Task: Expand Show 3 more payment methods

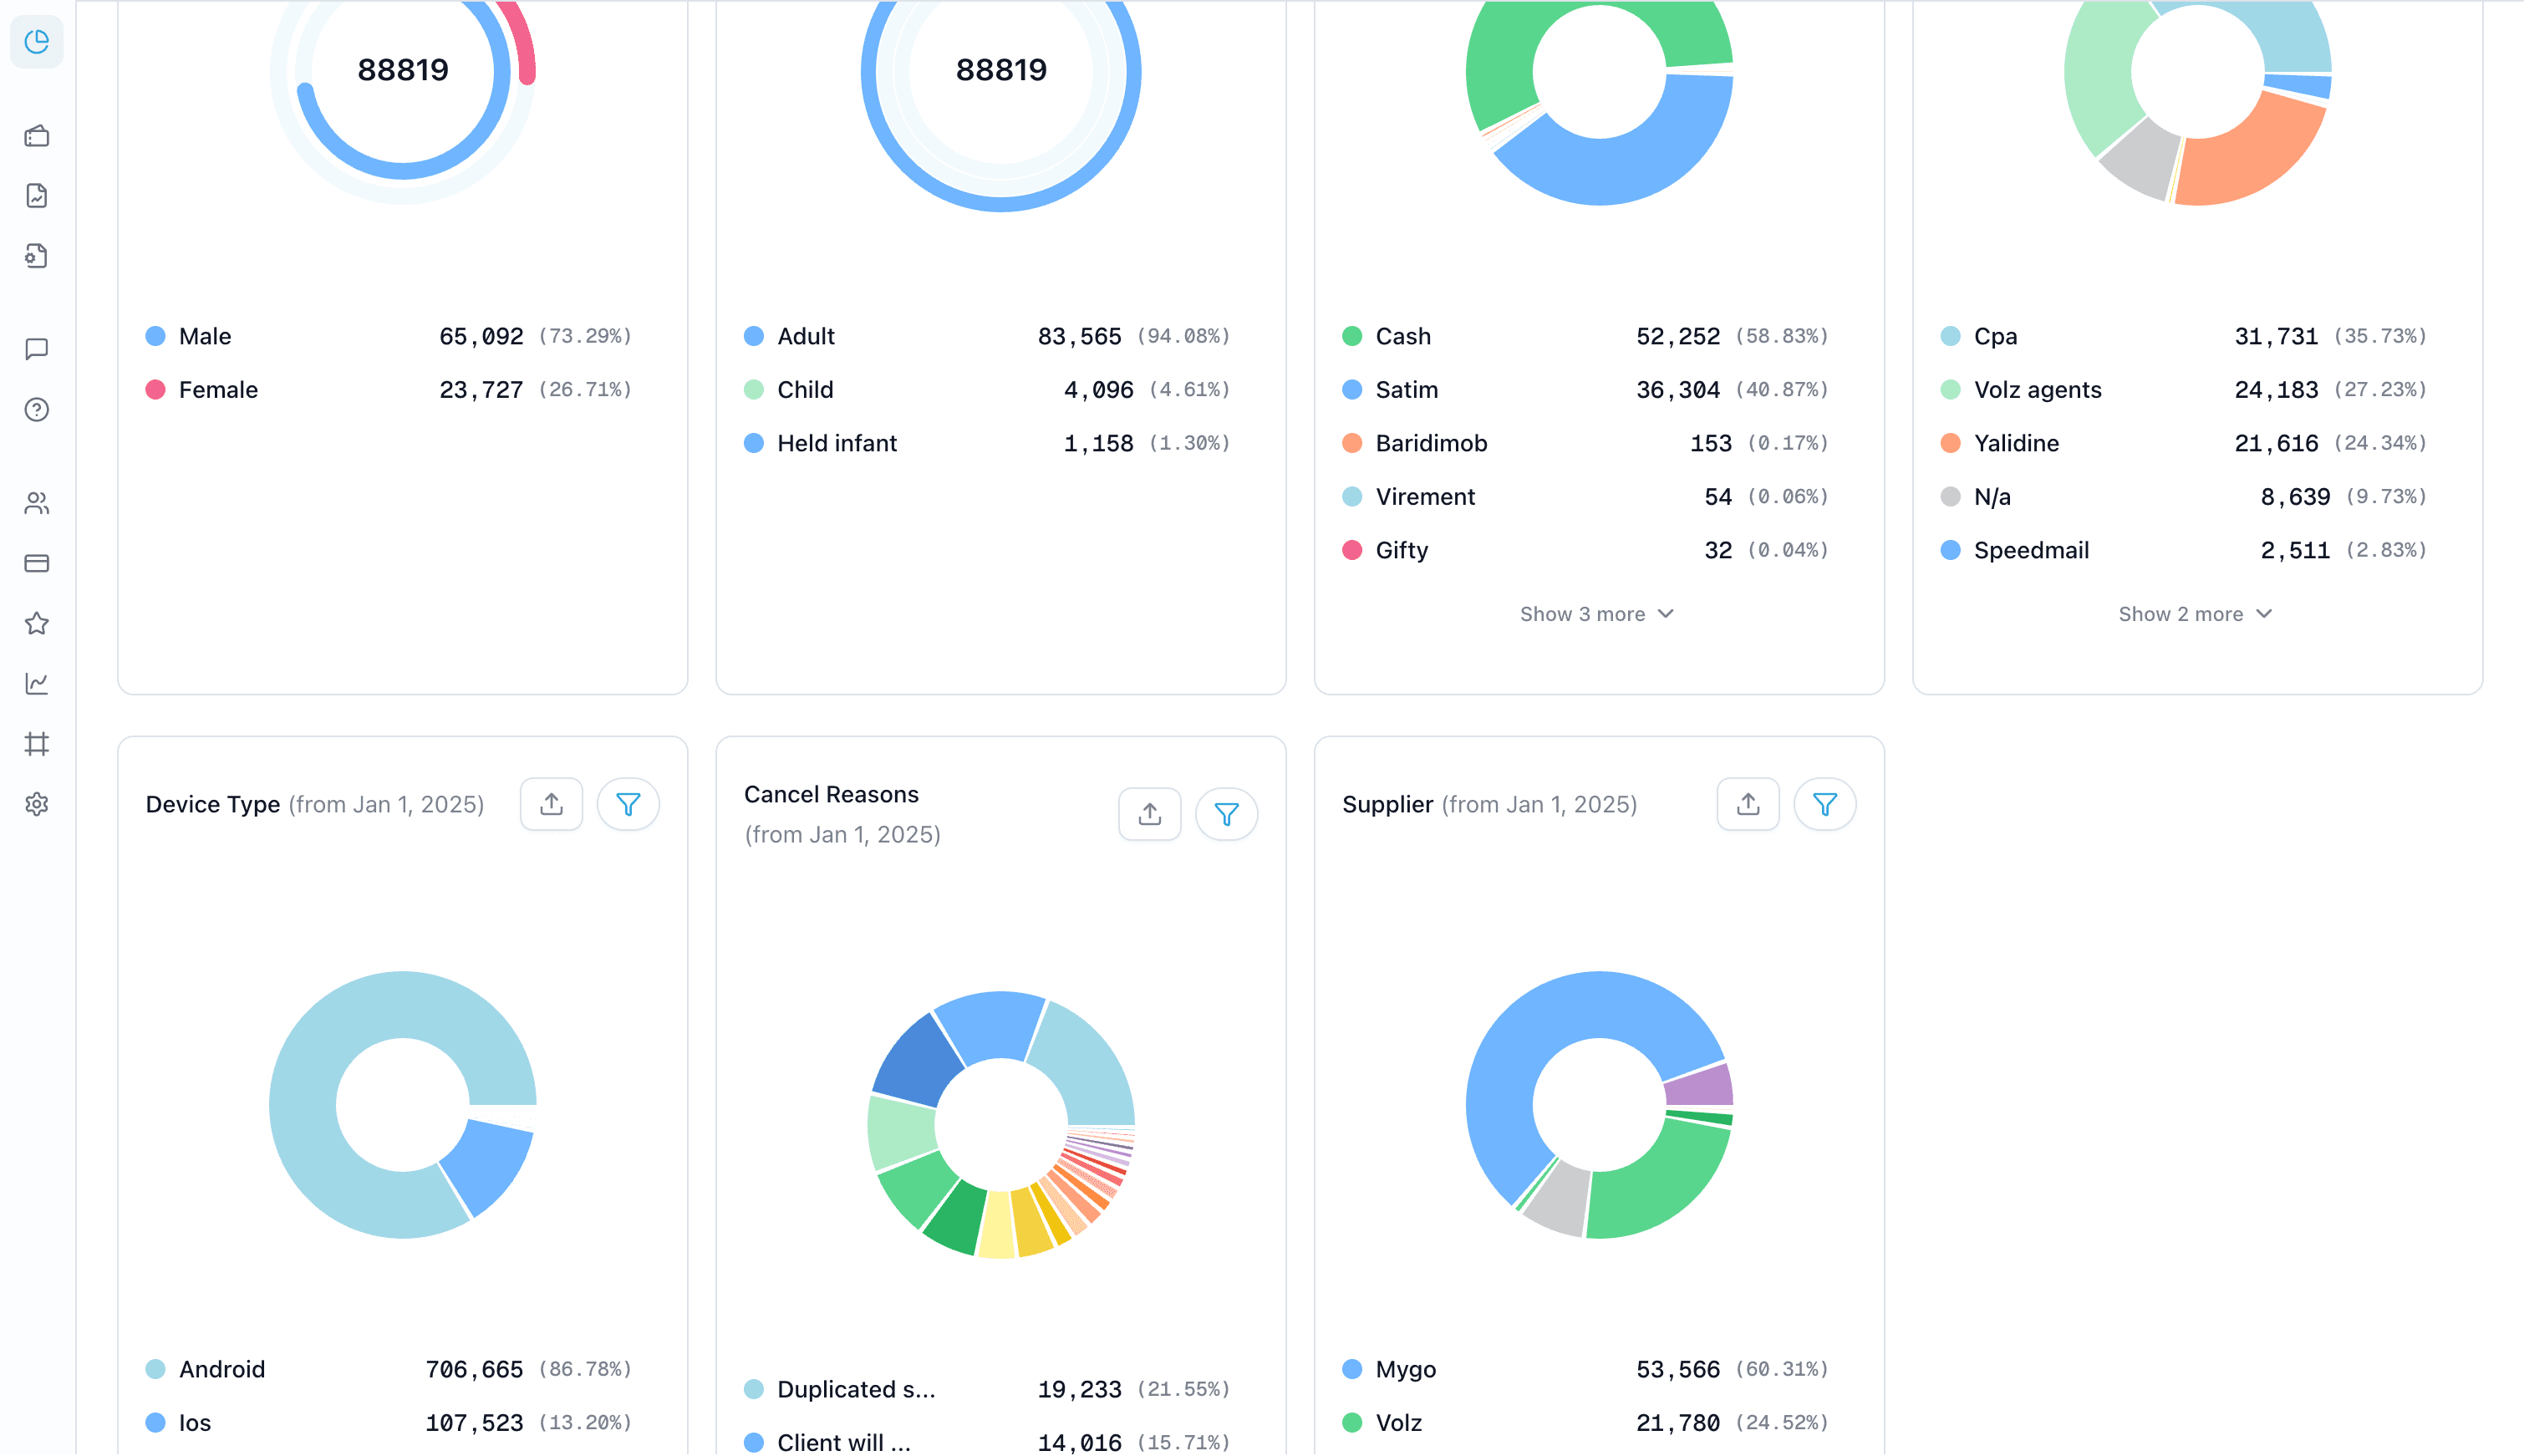Action: point(1597,614)
